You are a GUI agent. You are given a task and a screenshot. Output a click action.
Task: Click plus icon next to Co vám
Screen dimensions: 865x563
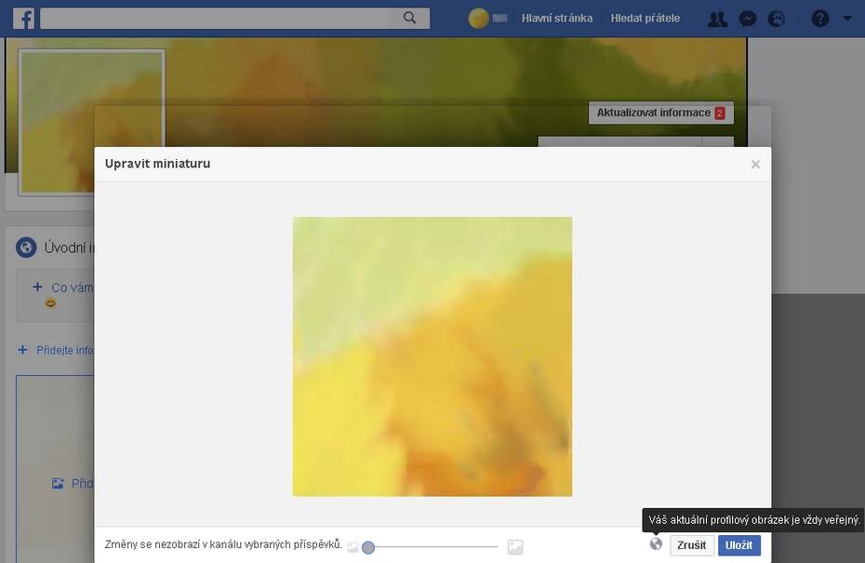(37, 287)
